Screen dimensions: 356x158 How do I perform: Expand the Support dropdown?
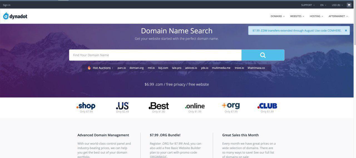point(308,5)
